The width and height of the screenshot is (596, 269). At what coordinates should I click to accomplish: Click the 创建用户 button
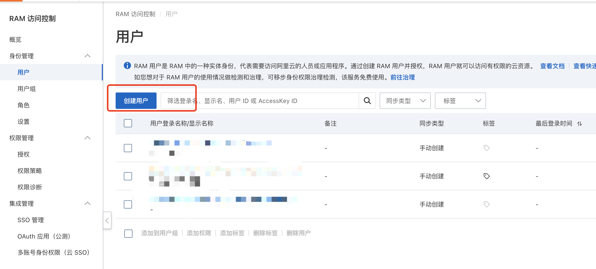[x=136, y=100]
